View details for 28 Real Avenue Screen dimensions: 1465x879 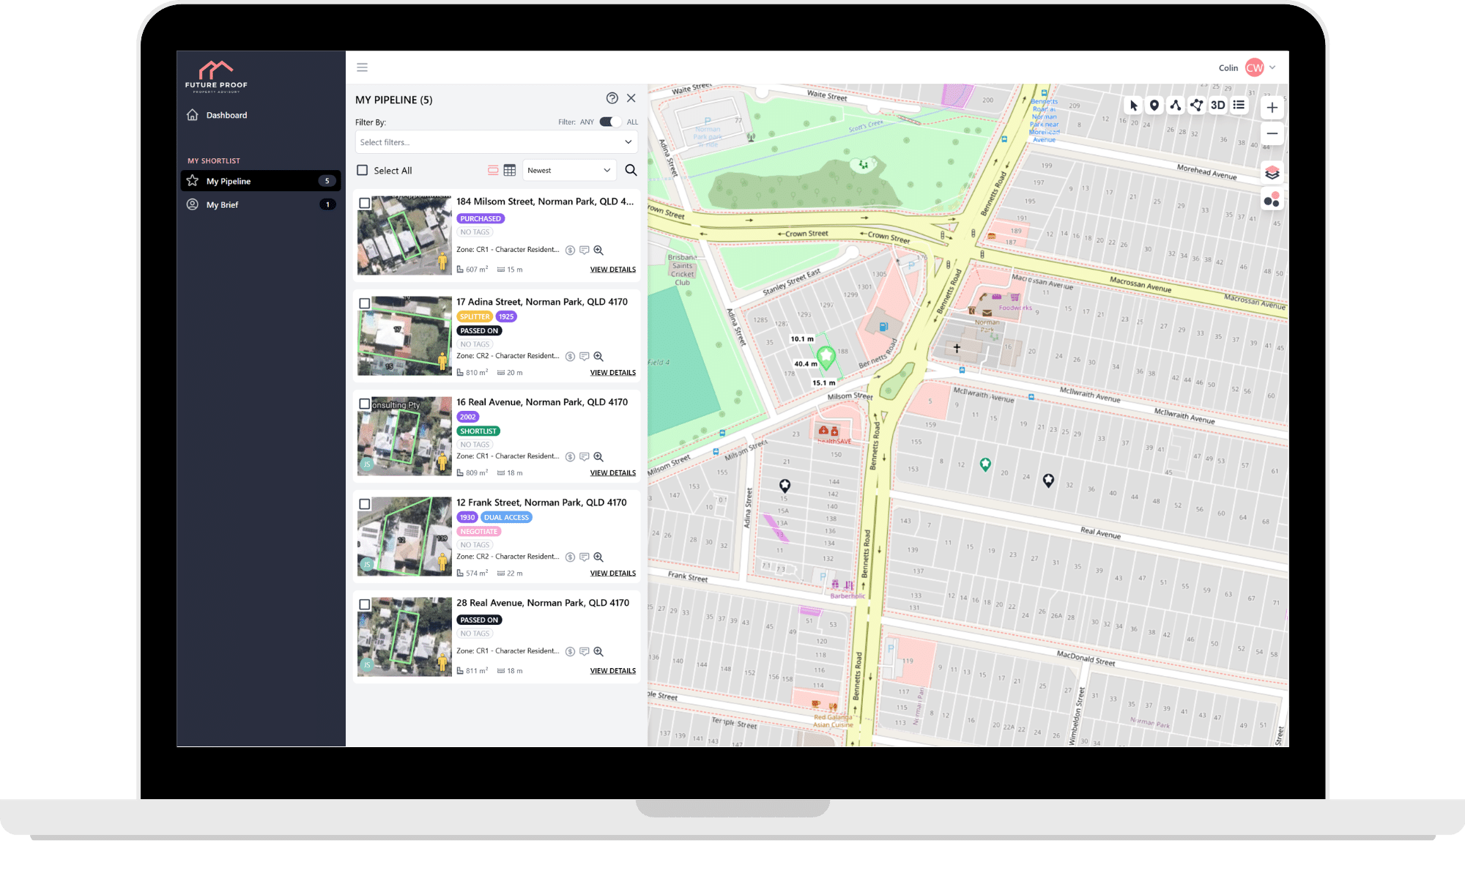click(613, 671)
